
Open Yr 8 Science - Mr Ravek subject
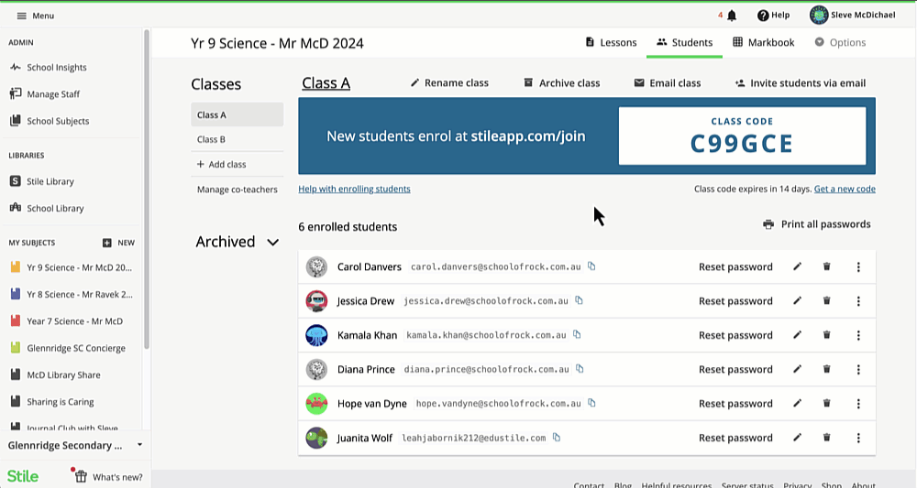click(72, 294)
